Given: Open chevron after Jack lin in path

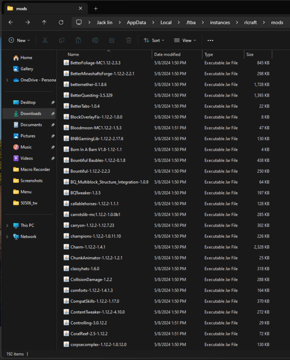Looking at the screenshot, I should tap(120, 23).
